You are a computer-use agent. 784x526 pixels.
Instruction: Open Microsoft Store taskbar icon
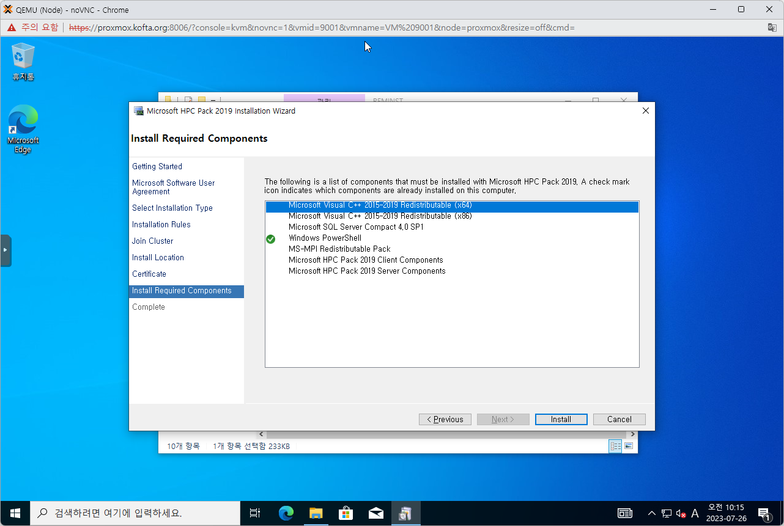pyautogui.click(x=346, y=513)
